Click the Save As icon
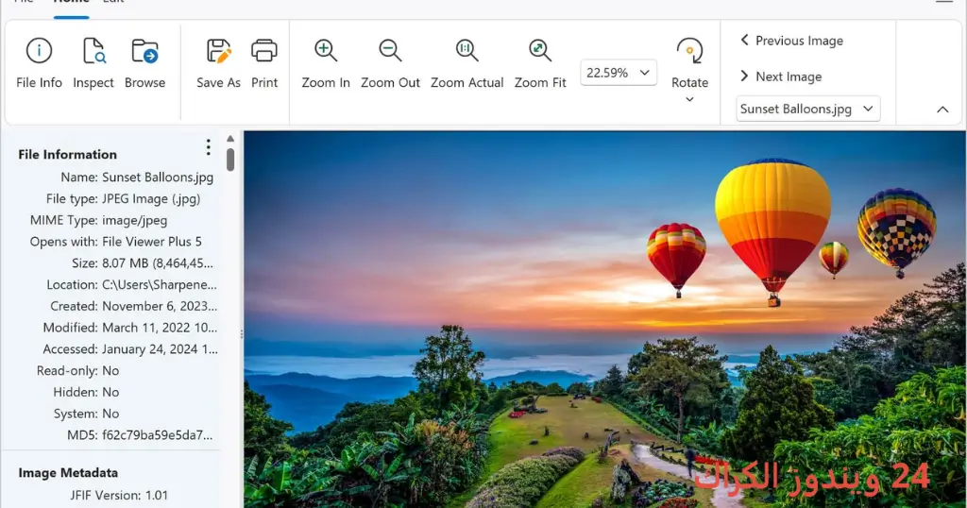This screenshot has width=967, height=508. [x=218, y=51]
